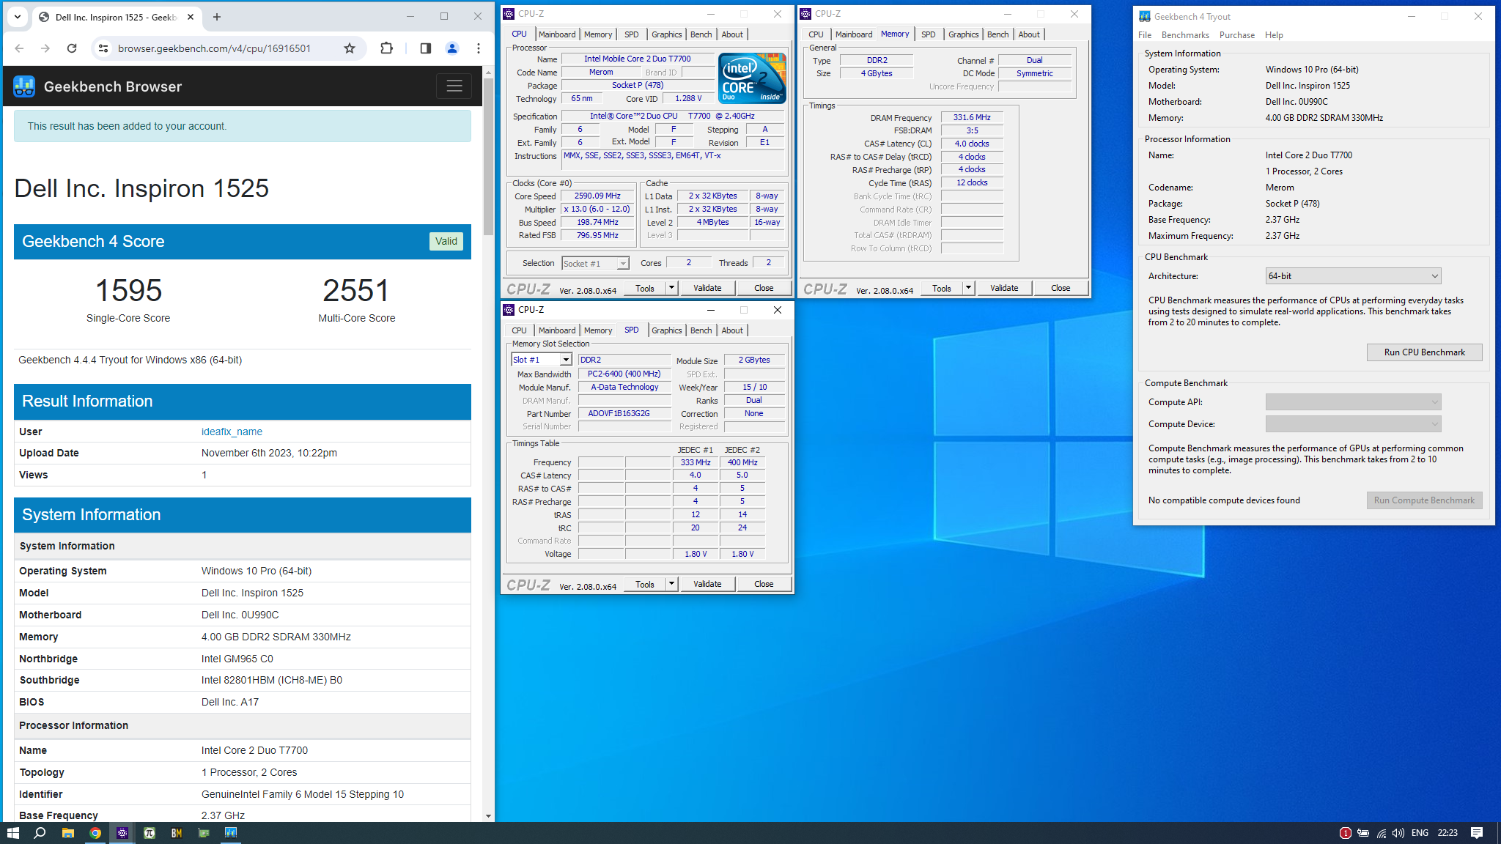Screen dimensions: 1501x844
Task: Close the Dell Inc. Inspiron 1525 tab
Action: pyautogui.click(x=191, y=17)
